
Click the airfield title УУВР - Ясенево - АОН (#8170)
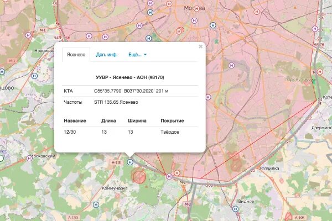coord(130,77)
